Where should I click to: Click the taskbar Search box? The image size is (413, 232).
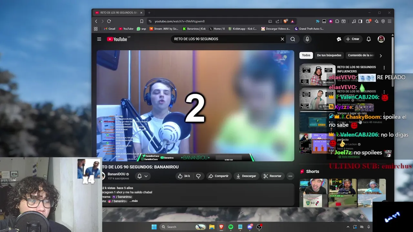[183, 227]
